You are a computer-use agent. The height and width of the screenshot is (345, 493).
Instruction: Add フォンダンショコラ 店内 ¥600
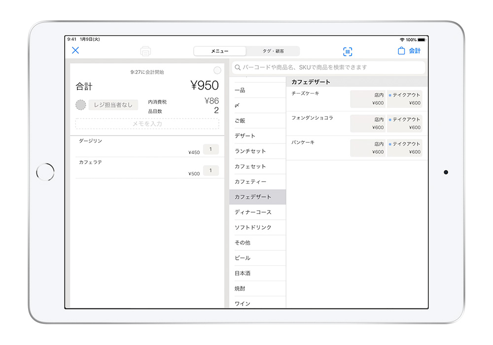[x=368, y=124]
